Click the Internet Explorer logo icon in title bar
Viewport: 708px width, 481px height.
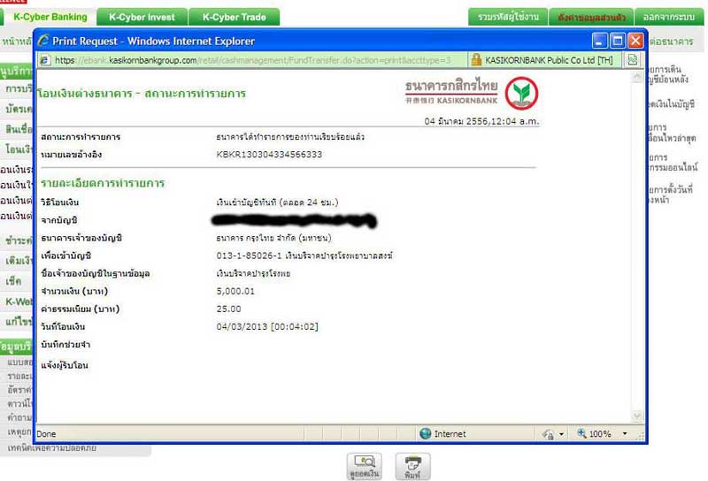pos(43,41)
